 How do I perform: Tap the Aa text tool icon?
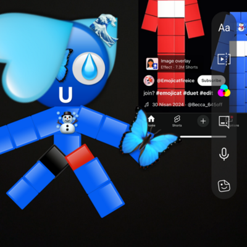pyautogui.click(x=224, y=28)
